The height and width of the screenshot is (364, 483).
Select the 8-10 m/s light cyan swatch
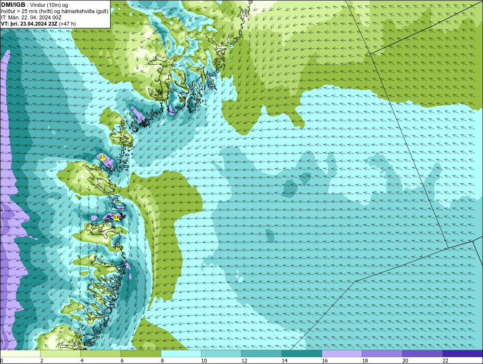pyautogui.click(x=181, y=353)
